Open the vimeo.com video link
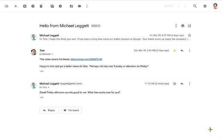Screen dimensions: 222x139 [86, 59]
